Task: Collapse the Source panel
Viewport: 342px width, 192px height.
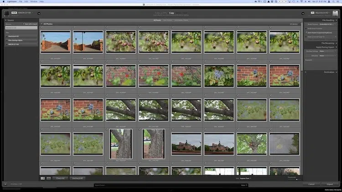Action: (x=6, y=20)
